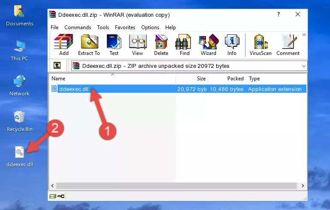Screen dimensions: 330x210
Task: Open the archive path dropdown arrow
Action: pos(304,66)
